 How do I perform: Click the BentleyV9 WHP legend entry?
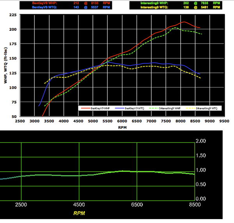coord(95,108)
